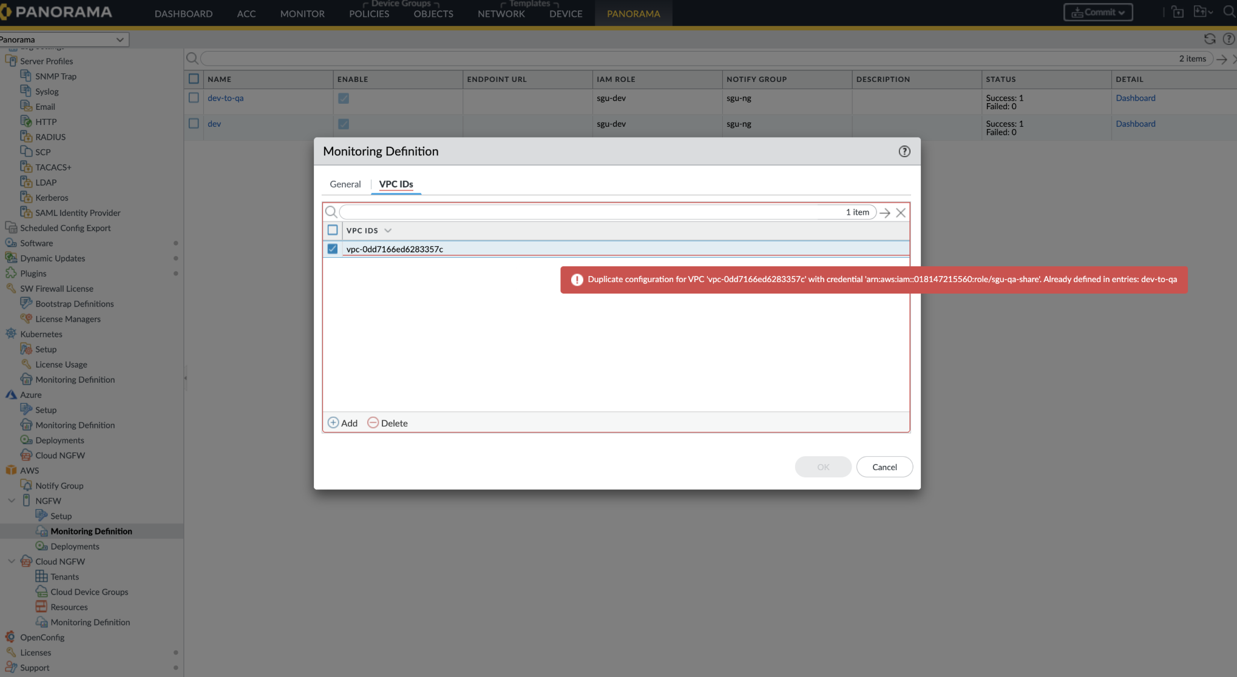
Task: Click the AWS icon in sidebar
Action: [x=11, y=470]
